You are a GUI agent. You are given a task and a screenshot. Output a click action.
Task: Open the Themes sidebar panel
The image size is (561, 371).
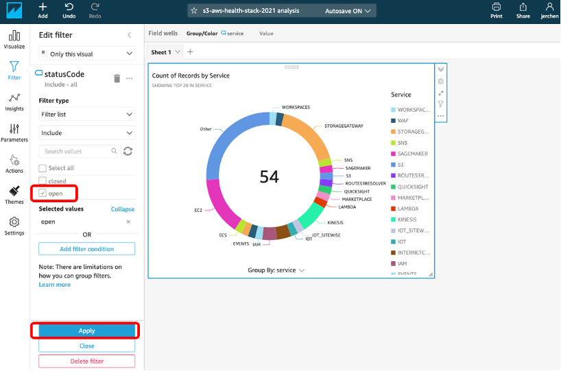14,195
